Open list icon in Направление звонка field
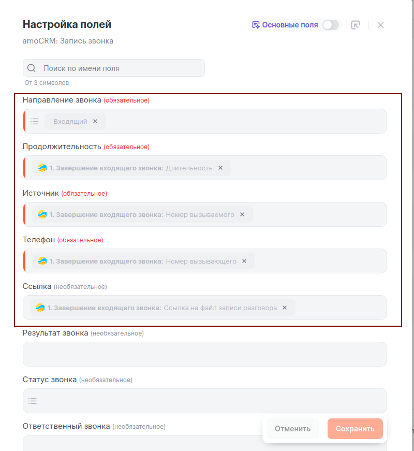The height and width of the screenshot is (451, 414). click(x=35, y=121)
